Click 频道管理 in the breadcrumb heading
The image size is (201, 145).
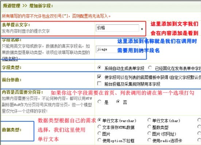[12, 5]
